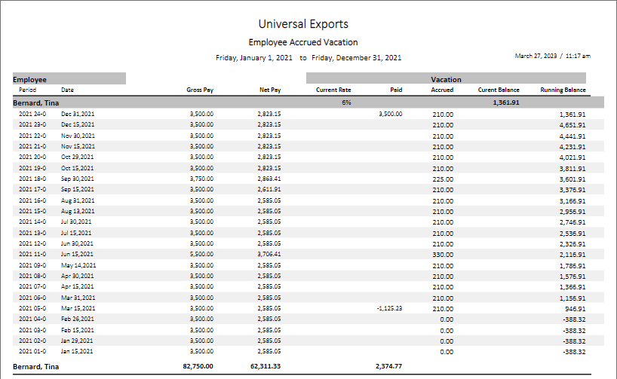
Task: Select the Bernard, Tina employee group row
Action: point(38,102)
